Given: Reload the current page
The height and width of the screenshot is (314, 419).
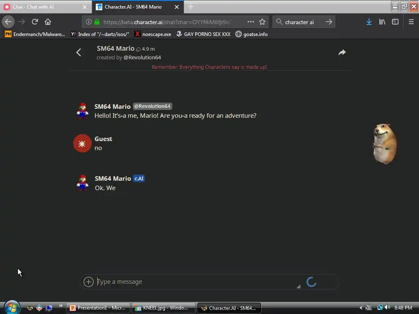Looking at the screenshot, I should pyautogui.click(x=35, y=22).
